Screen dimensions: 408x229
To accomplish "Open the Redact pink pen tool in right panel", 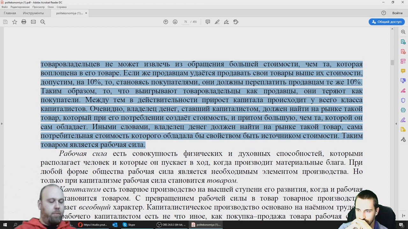I will [x=403, y=91].
